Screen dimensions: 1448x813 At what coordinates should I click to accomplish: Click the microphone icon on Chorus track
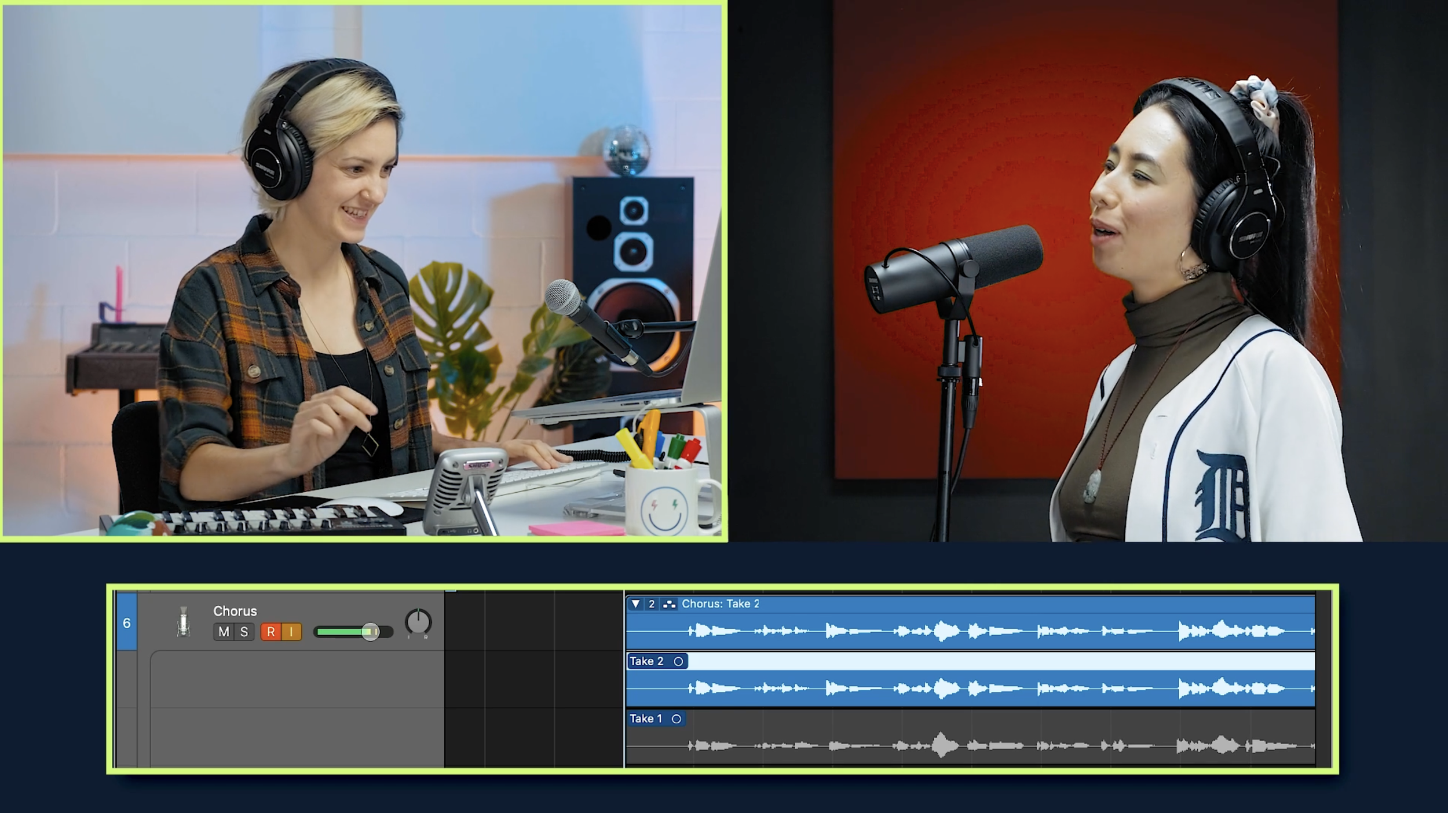(184, 622)
